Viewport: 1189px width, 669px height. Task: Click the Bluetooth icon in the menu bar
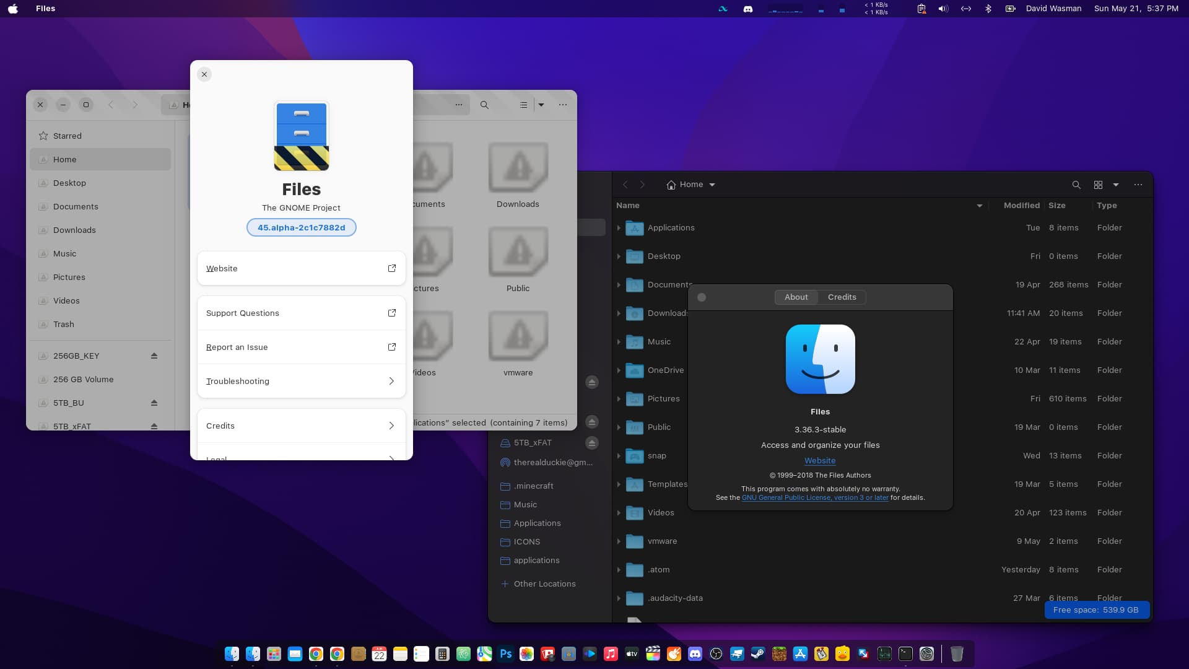tap(988, 9)
